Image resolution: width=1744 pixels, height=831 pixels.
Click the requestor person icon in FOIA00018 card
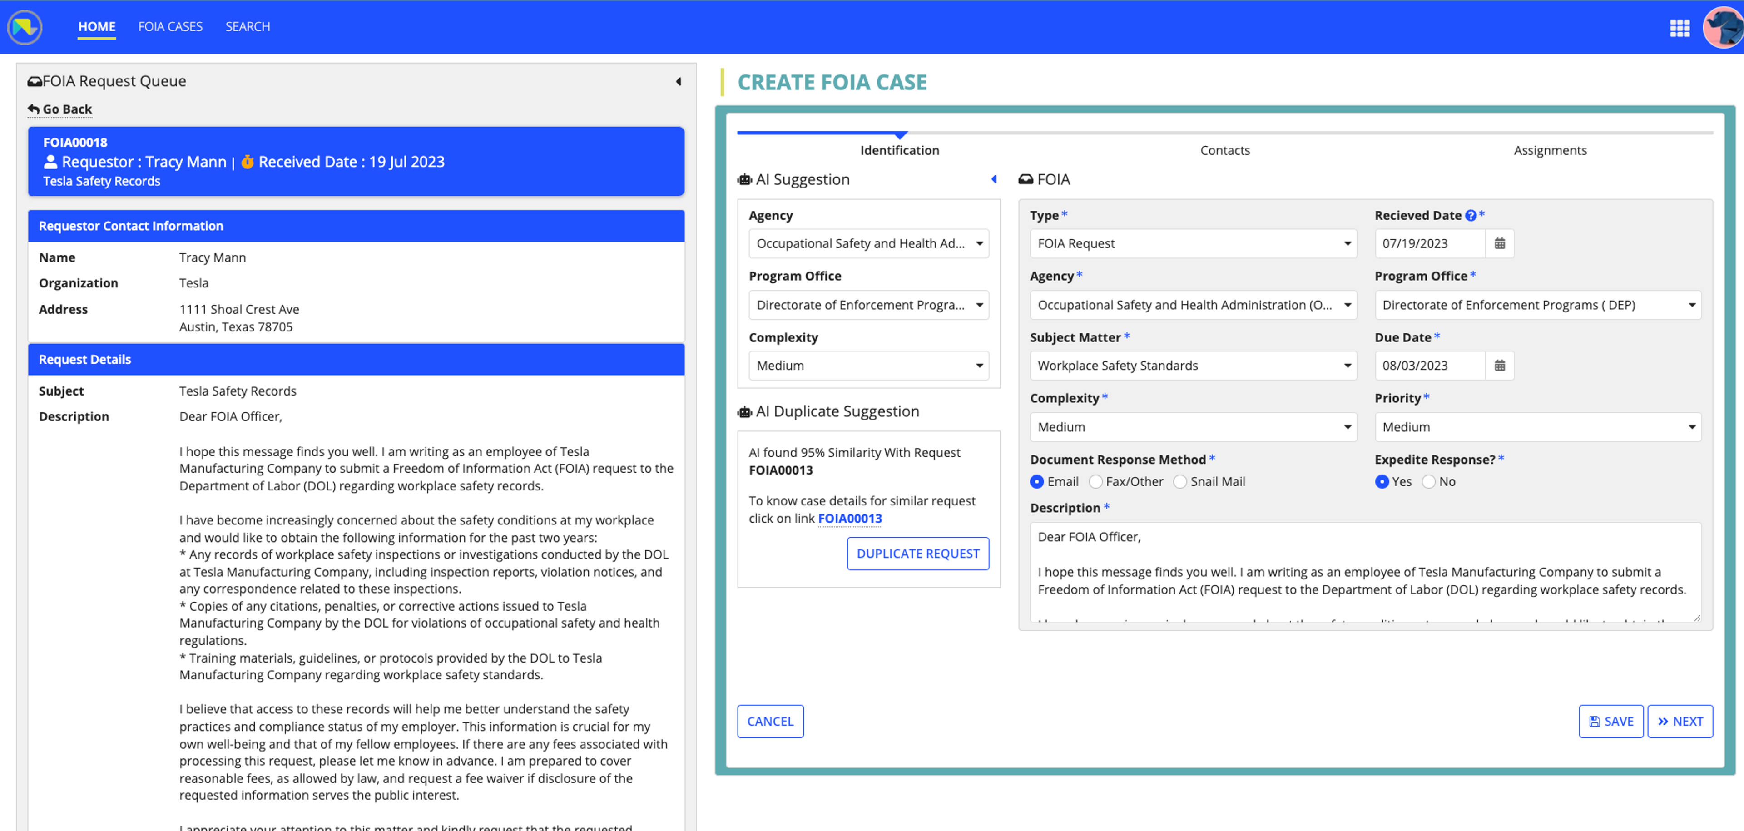[50, 162]
